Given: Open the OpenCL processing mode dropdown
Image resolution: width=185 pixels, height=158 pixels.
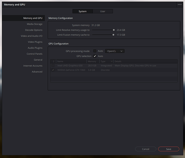Looking at the screenshot, I should coord(115,51).
